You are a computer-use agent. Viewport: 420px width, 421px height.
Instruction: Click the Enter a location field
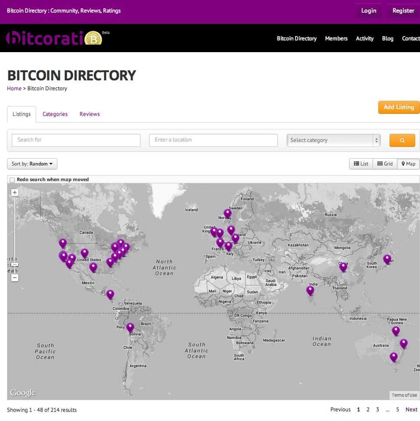pos(213,140)
